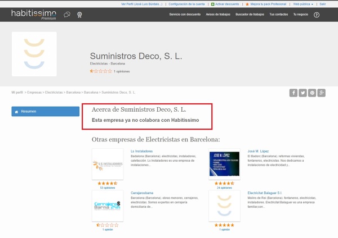Open Servicio con descuento menu
This screenshot has height=238, width=338.
click(185, 15)
